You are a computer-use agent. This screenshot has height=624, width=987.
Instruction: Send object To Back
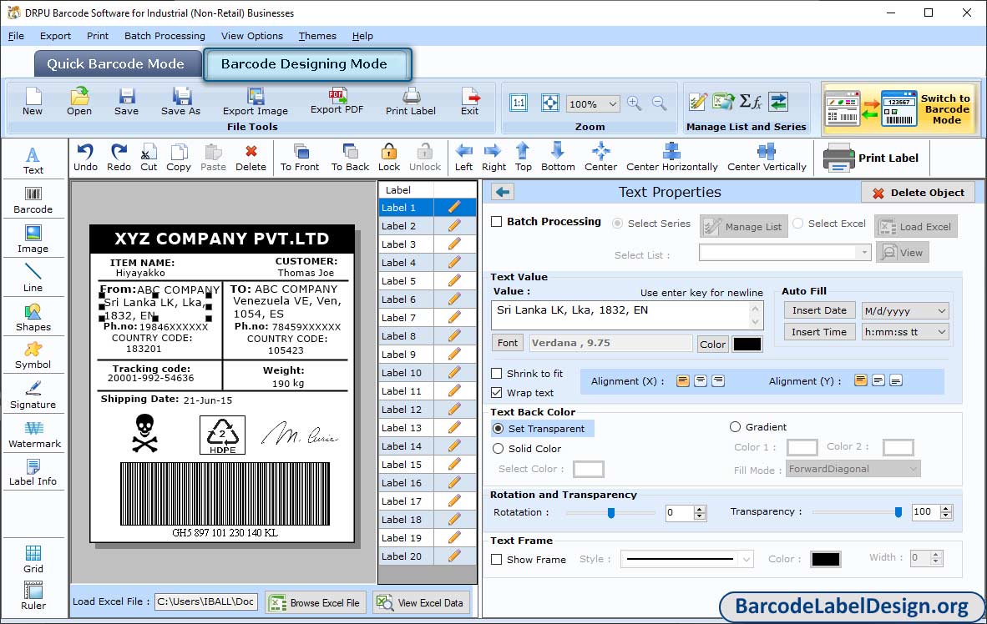coord(350,158)
